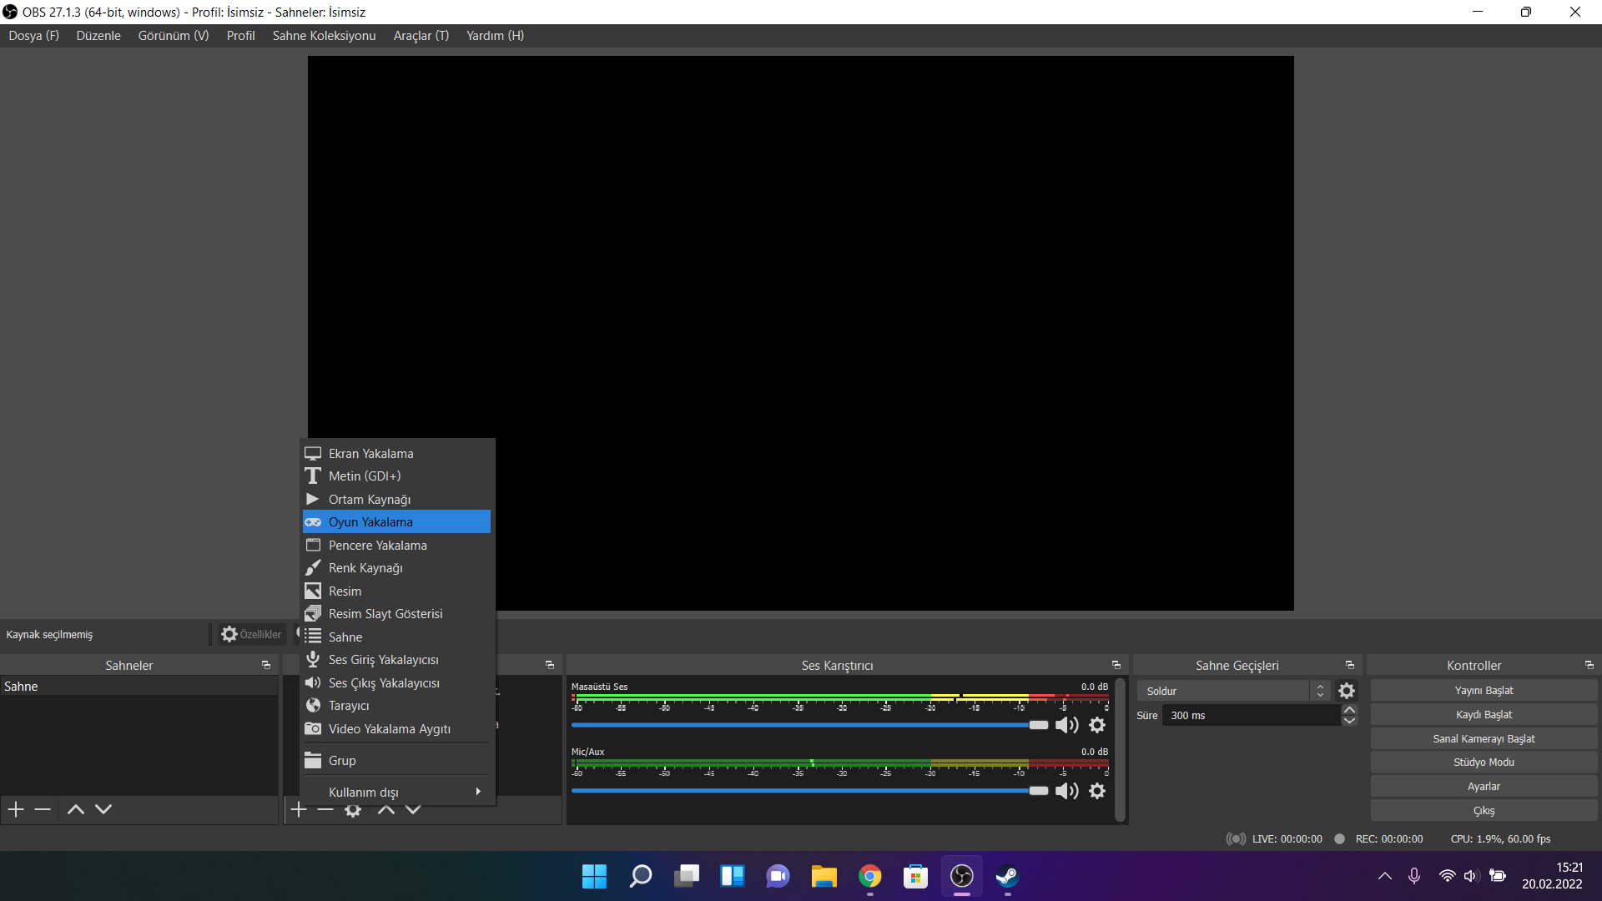Add a new scene with plus icon
Screen dimensions: 1602x901
pyautogui.click(x=16, y=809)
